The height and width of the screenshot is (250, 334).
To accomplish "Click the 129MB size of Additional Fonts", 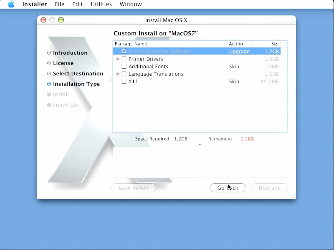I will tap(271, 67).
